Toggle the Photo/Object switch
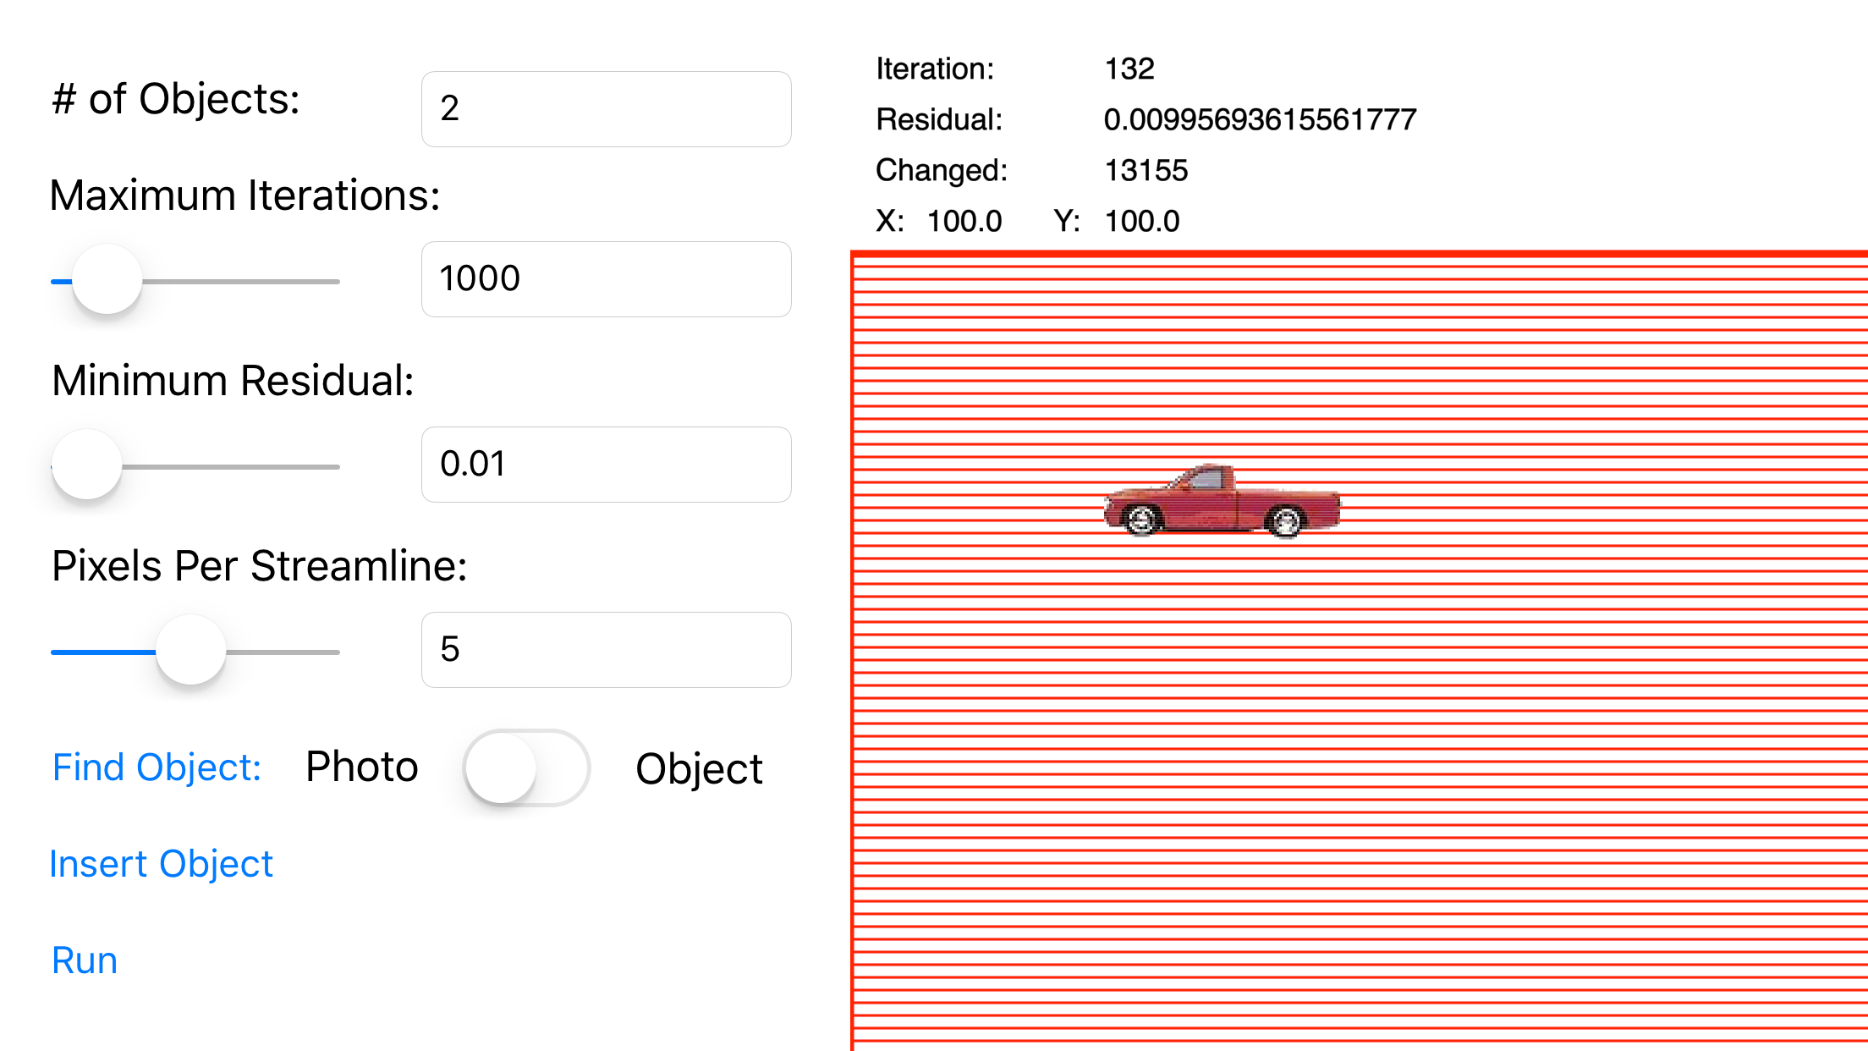The height and width of the screenshot is (1051, 1868). pos(526,768)
